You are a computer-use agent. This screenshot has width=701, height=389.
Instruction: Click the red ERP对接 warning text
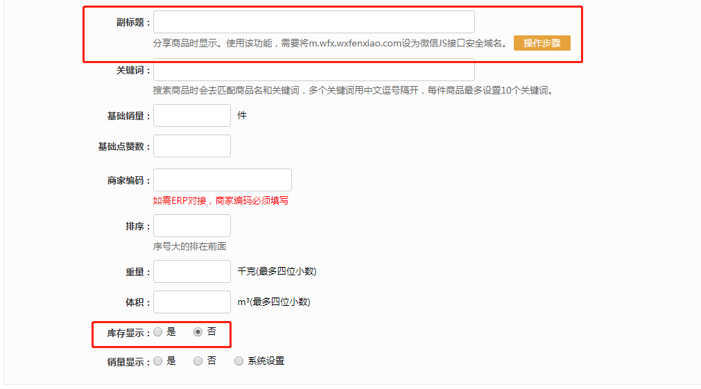220,200
